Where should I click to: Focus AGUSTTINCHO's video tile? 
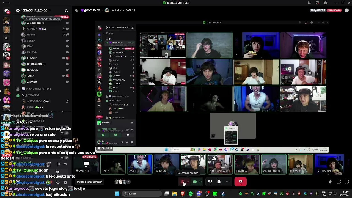(274, 164)
